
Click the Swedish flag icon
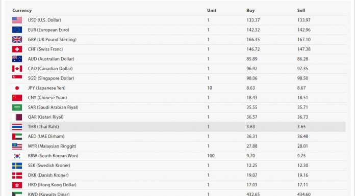(x=17, y=165)
